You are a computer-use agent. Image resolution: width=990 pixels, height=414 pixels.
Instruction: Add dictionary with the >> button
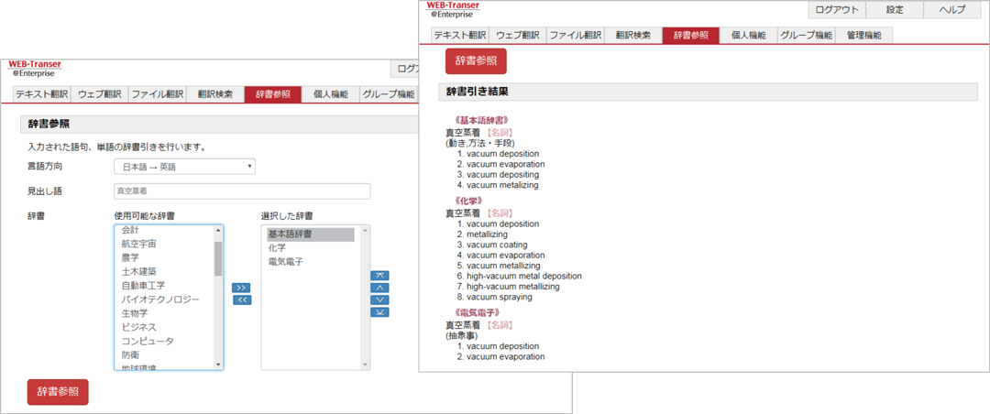(x=242, y=288)
